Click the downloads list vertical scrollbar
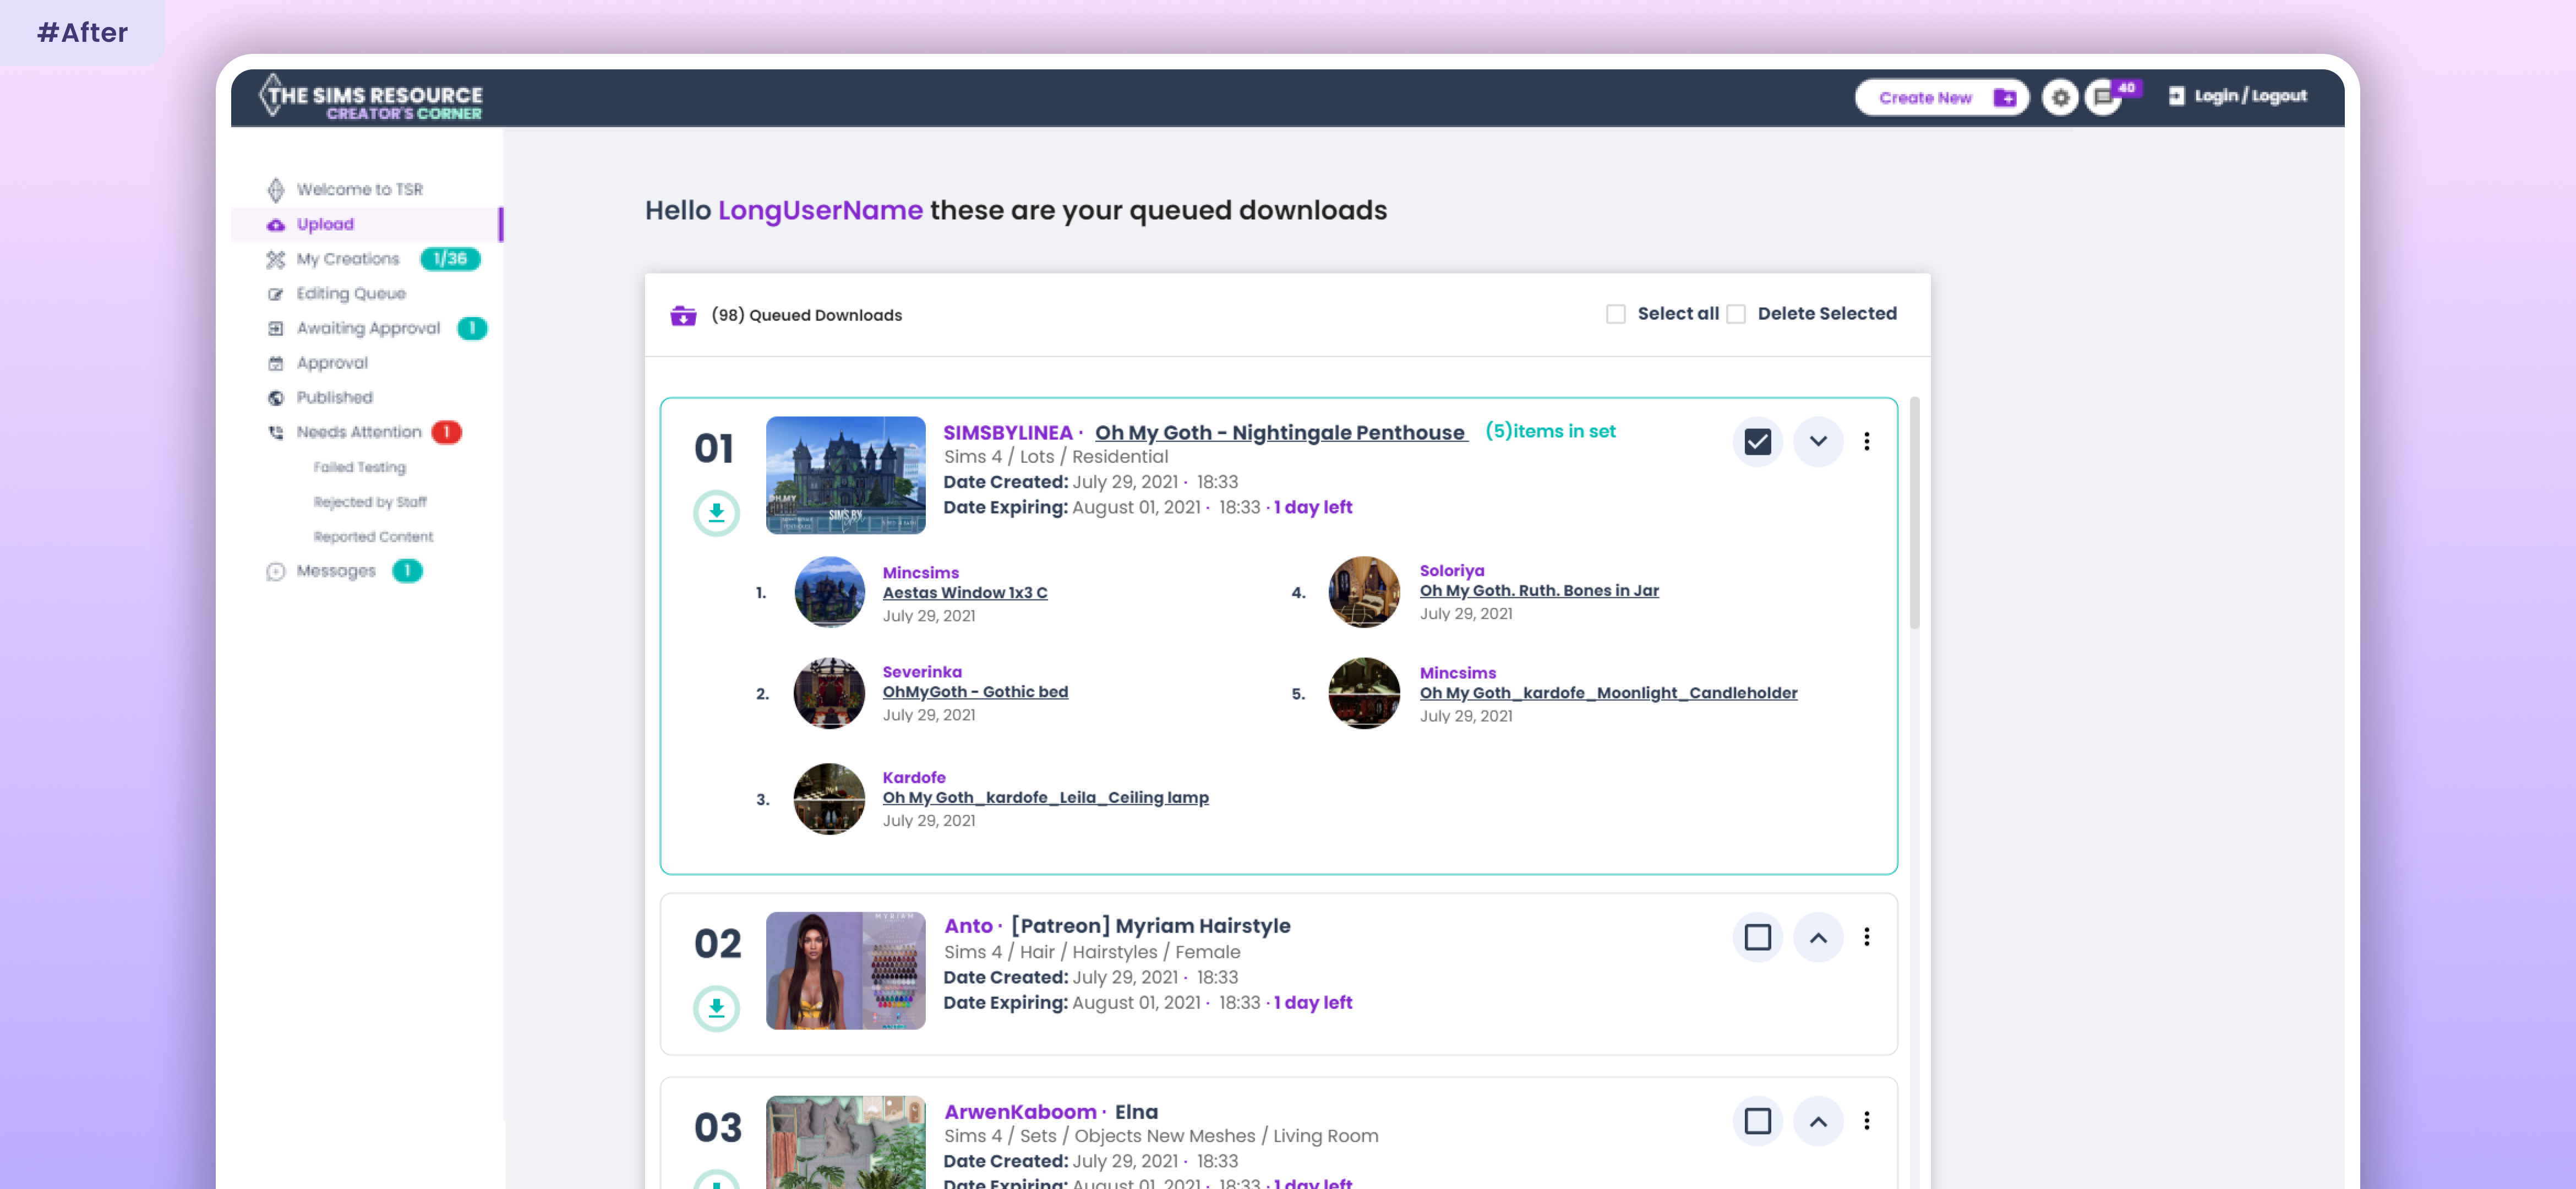 click(1914, 512)
